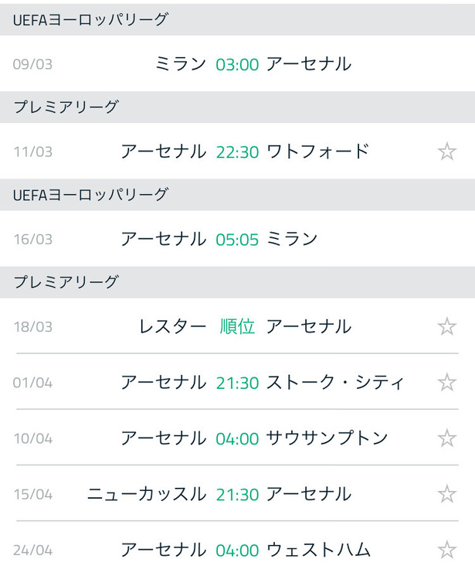Star the サウサンプトン match on 10/04
The height and width of the screenshot is (576, 475).
pyautogui.click(x=446, y=438)
